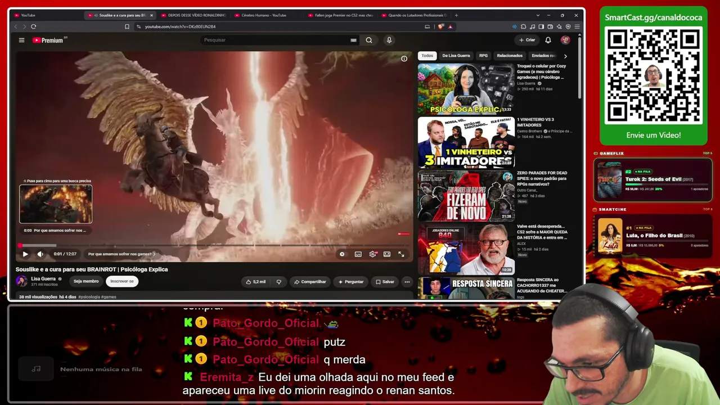This screenshot has width=720, height=405.
Task: Switch to 'Quando os Lutadores Profissionais' tab
Action: (413, 15)
